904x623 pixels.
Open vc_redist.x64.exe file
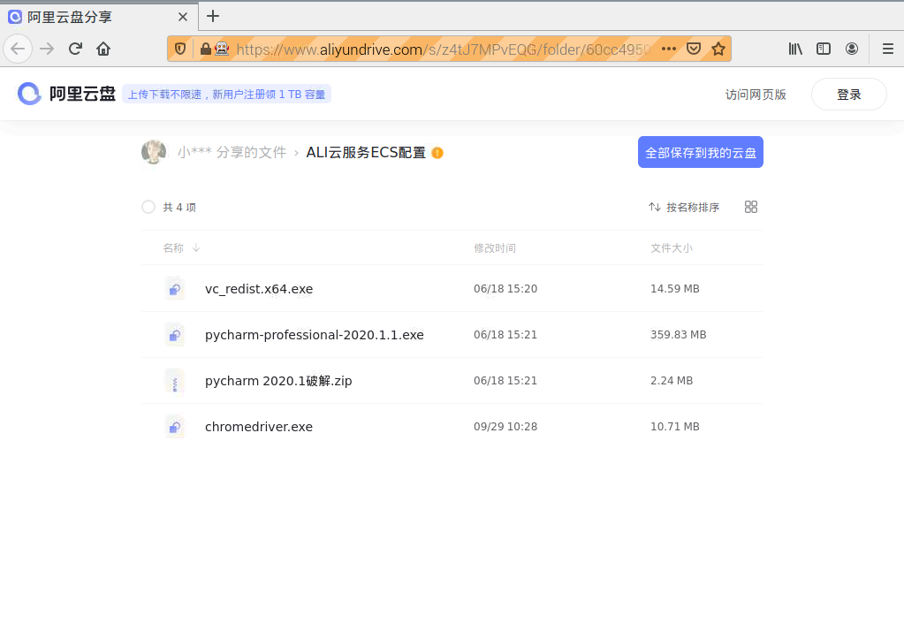[x=259, y=289]
